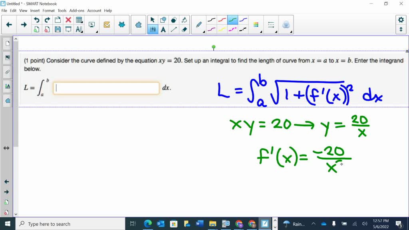
Task: Open the Format menu
Action: point(48,10)
